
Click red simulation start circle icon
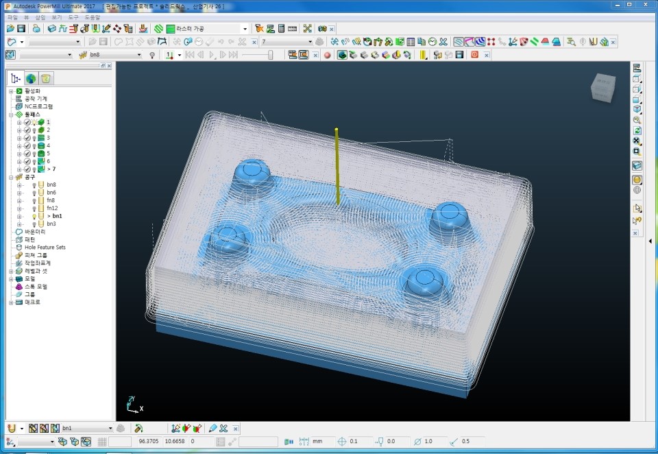click(x=328, y=55)
